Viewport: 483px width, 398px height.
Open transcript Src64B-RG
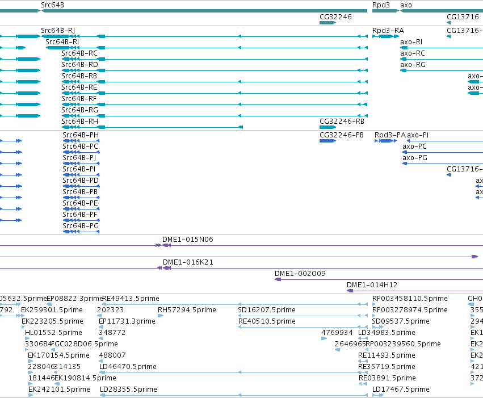(215, 116)
